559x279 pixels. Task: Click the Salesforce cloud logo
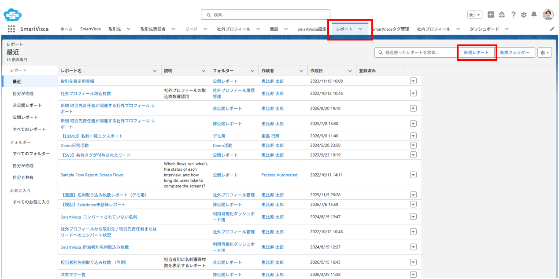click(x=13, y=15)
